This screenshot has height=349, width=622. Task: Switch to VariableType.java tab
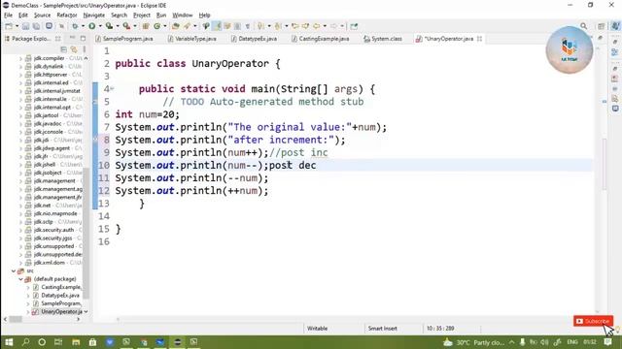click(192, 39)
